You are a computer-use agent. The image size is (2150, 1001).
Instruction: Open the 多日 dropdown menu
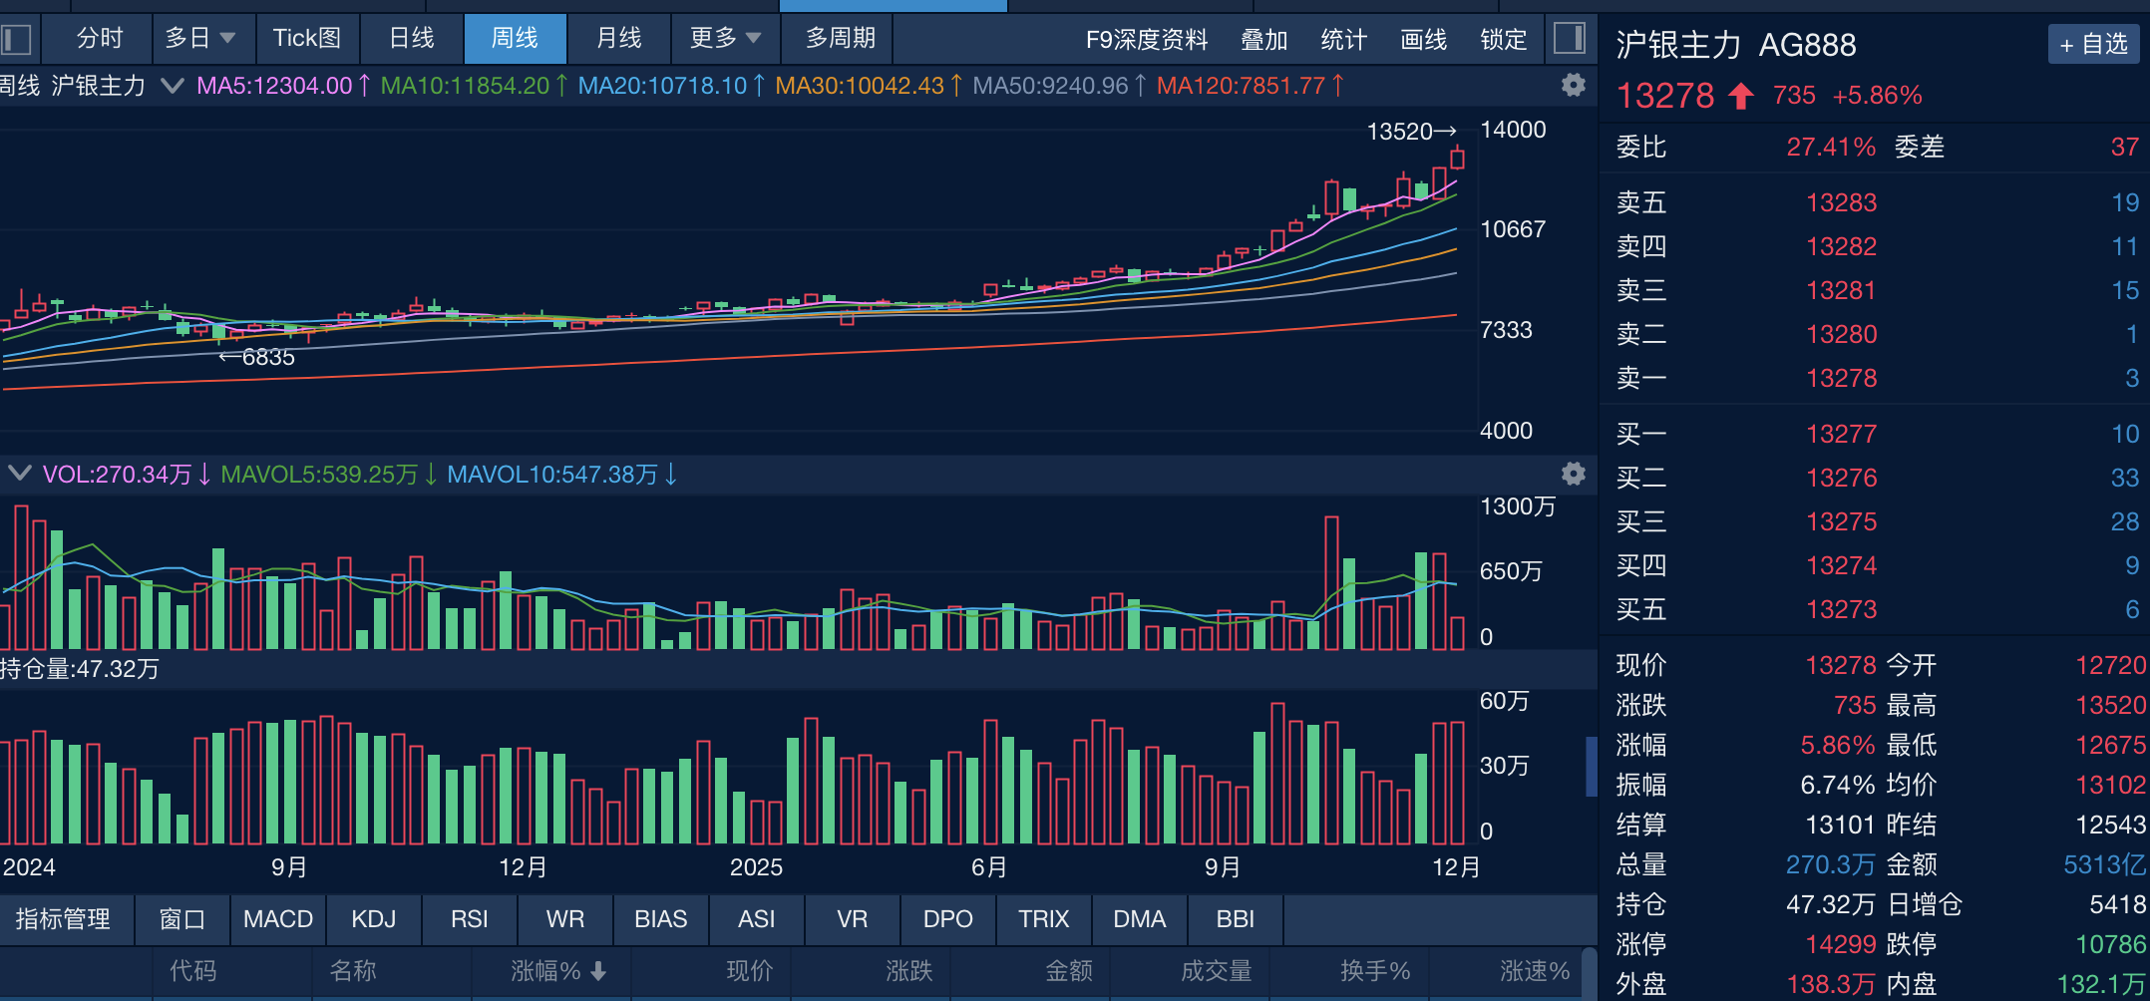[x=203, y=39]
